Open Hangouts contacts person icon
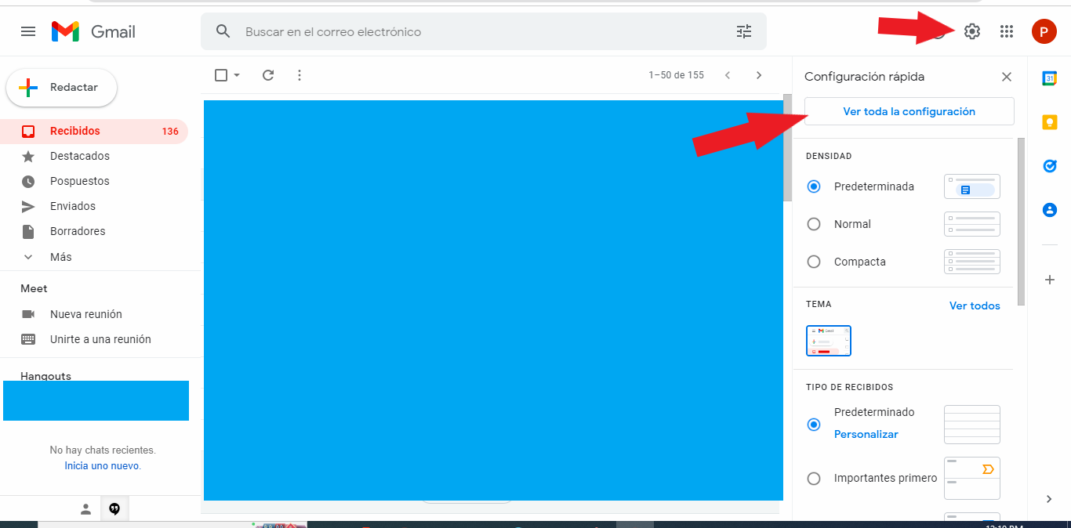Image resolution: width=1071 pixels, height=528 pixels. (x=86, y=509)
